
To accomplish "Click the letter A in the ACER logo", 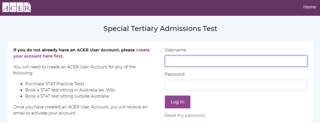I will pyautogui.click(x=6, y=8).
